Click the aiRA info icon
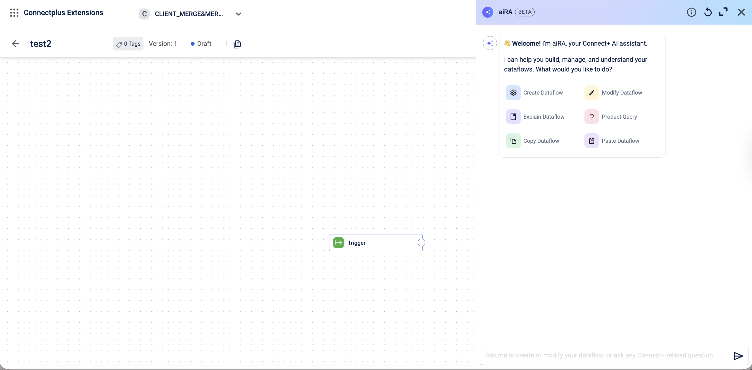This screenshot has height=370, width=752. click(691, 12)
